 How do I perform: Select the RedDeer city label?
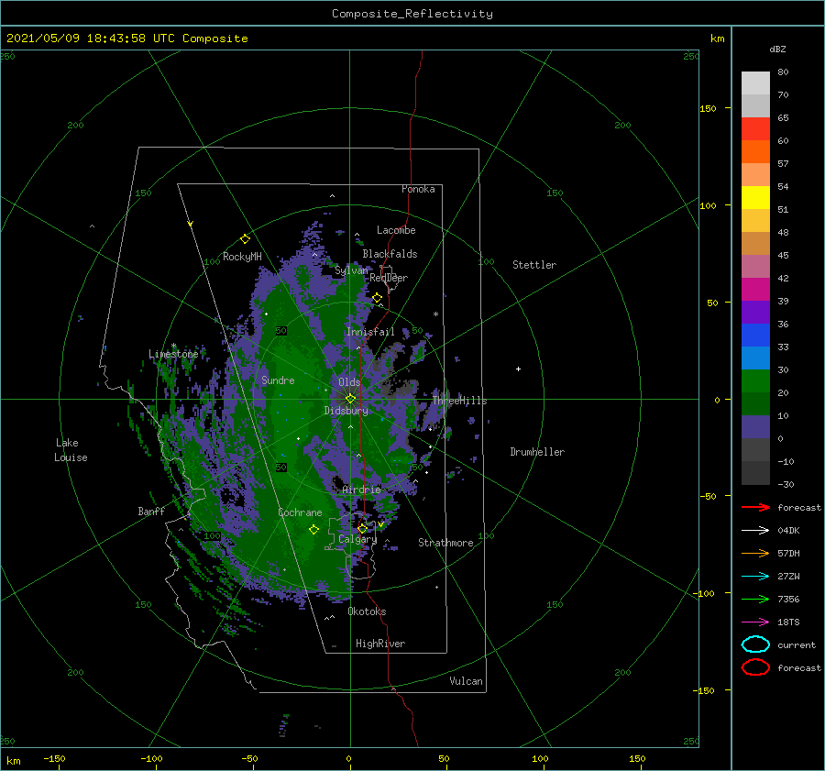click(389, 278)
